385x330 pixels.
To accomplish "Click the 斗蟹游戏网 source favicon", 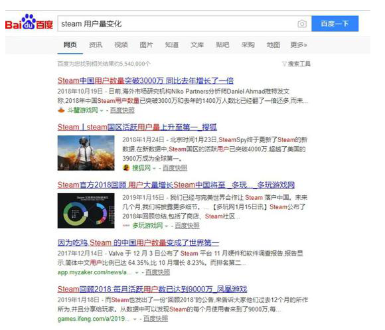I will coord(61,110).
